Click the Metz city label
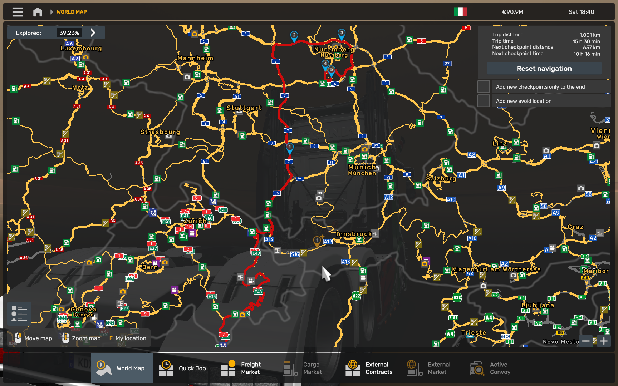 tap(80, 88)
